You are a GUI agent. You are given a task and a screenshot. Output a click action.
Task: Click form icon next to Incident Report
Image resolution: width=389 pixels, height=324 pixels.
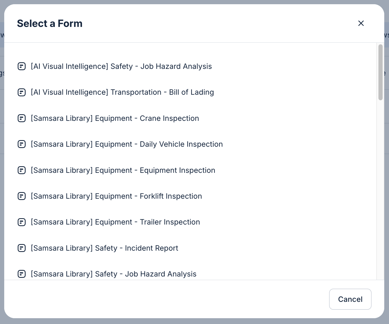tap(22, 248)
